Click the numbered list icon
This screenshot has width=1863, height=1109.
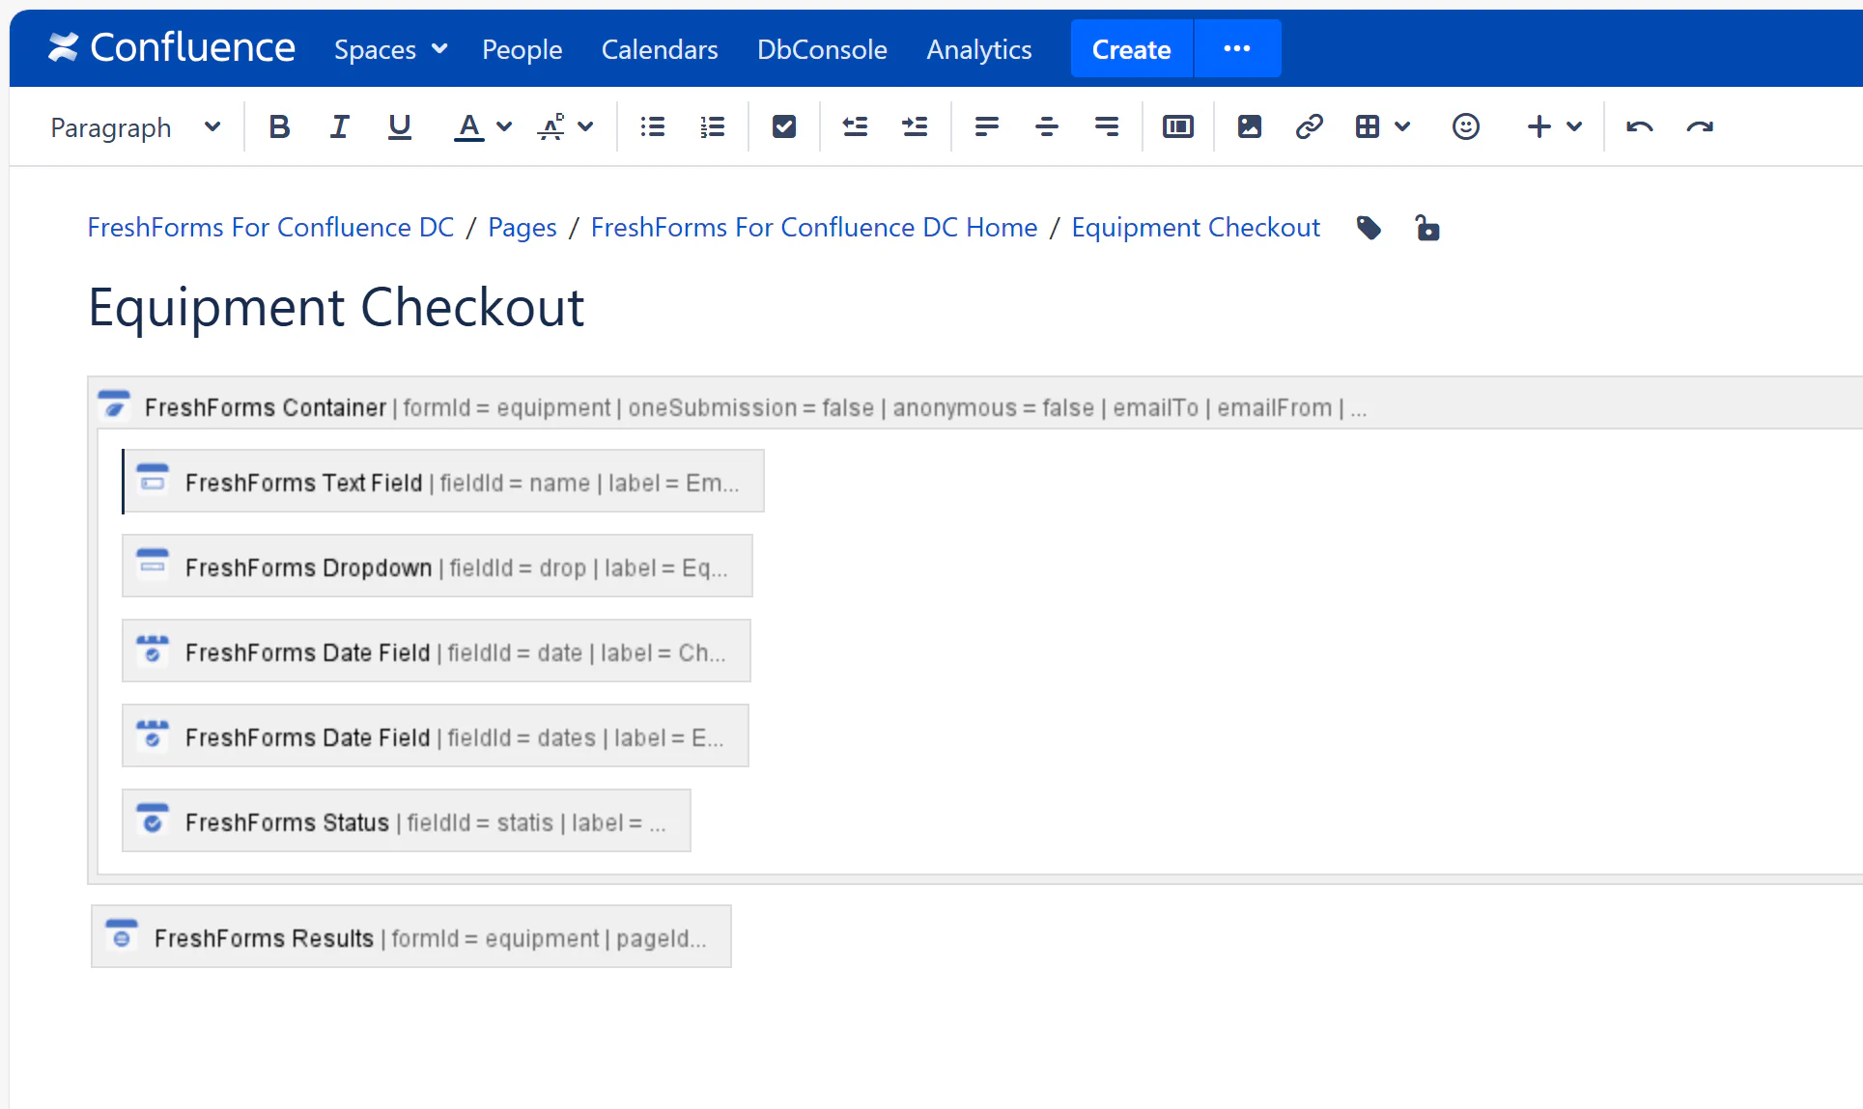712,126
